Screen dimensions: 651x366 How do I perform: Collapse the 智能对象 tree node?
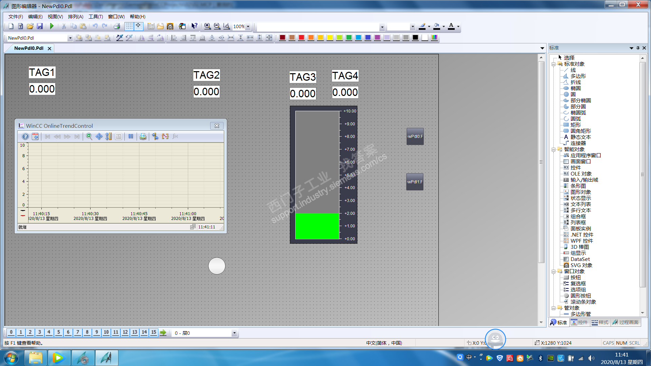[553, 149]
